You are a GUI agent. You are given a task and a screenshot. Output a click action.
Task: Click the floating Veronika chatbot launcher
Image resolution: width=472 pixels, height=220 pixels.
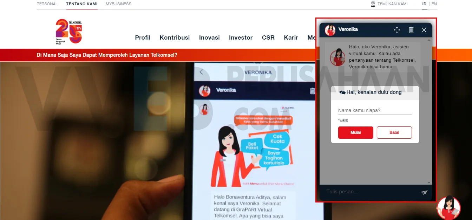(448, 208)
